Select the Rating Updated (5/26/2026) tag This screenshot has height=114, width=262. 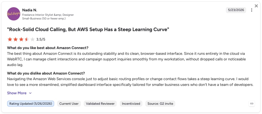tap(31, 104)
